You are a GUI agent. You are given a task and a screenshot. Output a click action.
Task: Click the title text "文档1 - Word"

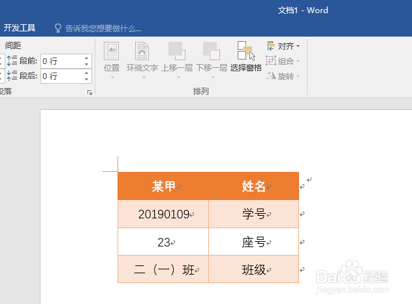click(303, 10)
